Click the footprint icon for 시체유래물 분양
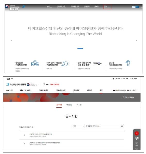Screen dimensions: 146x154 point(128,63)
